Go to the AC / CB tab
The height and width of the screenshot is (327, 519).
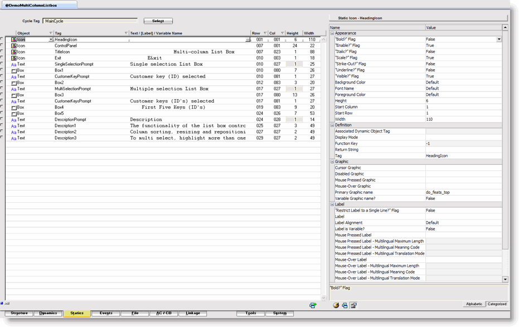pos(164,313)
